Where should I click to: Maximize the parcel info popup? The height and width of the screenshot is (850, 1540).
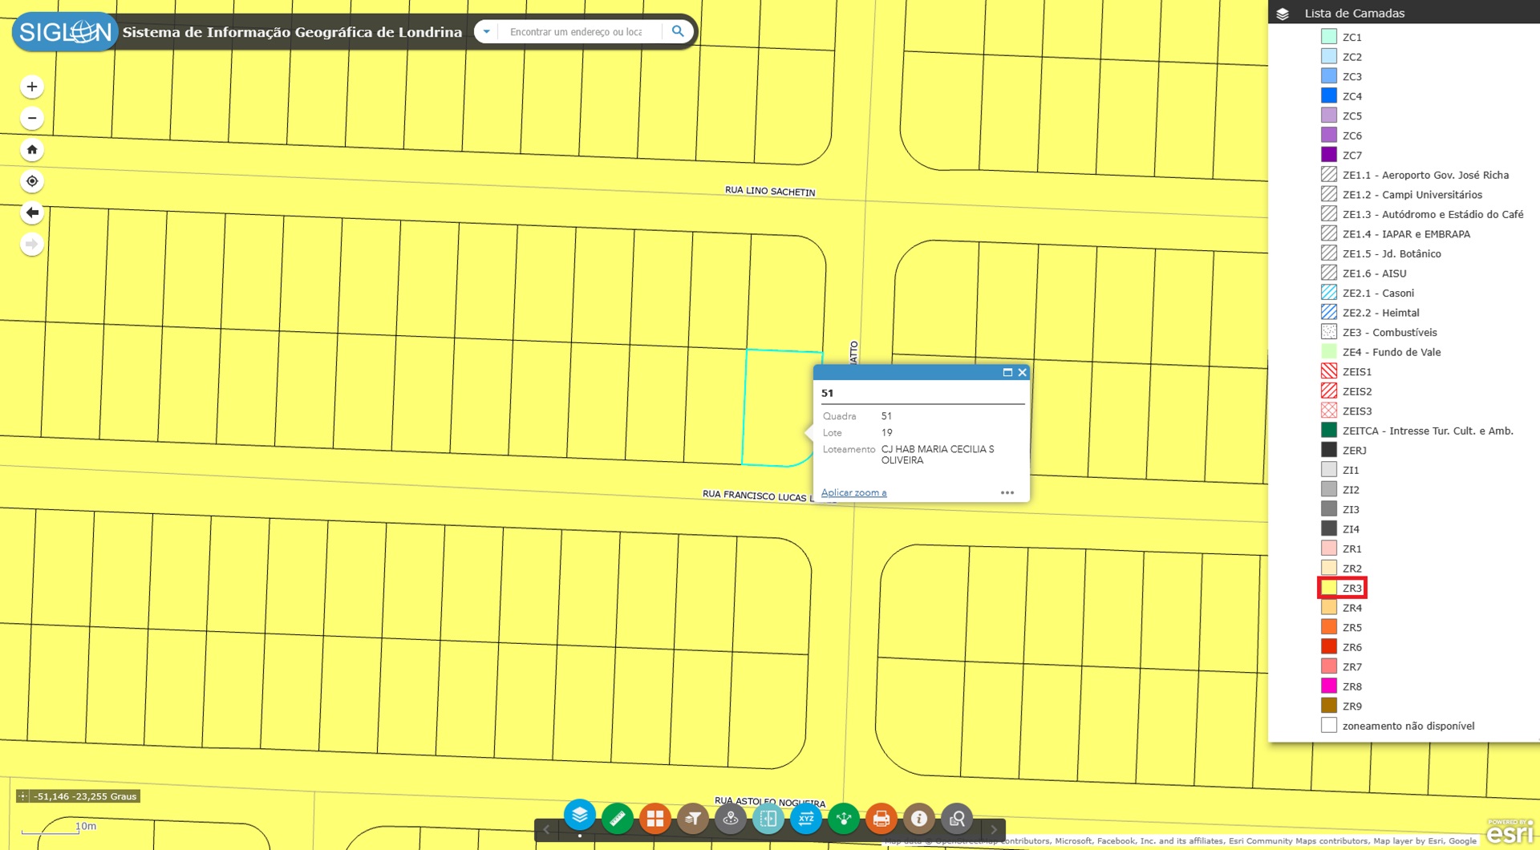pyautogui.click(x=1007, y=372)
